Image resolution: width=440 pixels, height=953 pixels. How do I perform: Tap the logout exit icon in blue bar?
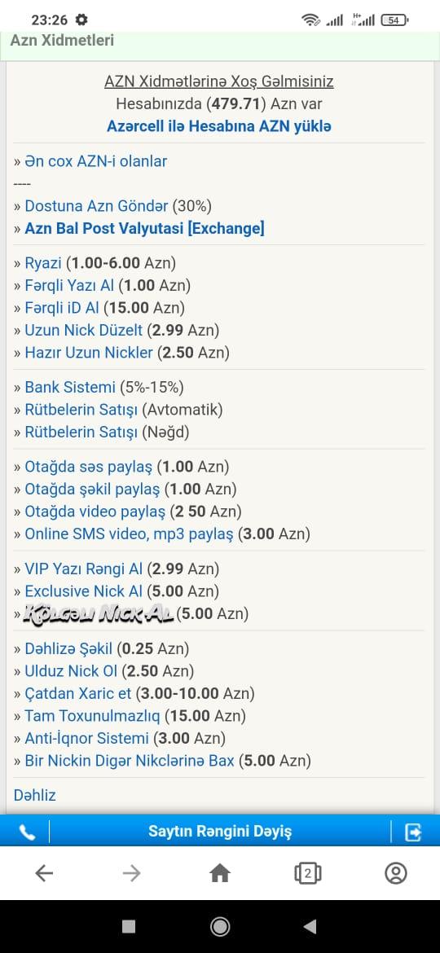pyautogui.click(x=413, y=832)
